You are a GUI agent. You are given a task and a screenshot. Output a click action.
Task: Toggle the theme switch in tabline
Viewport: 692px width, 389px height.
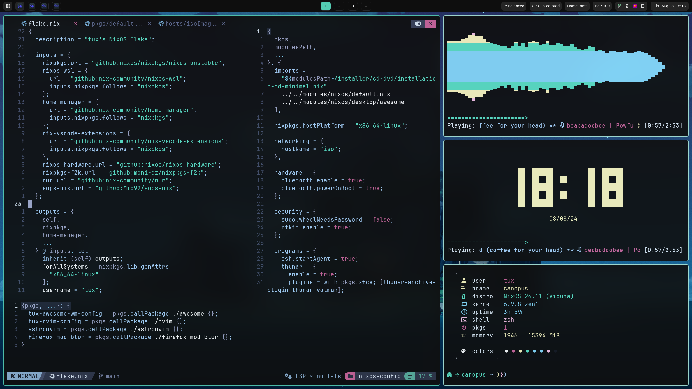click(418, 24)
